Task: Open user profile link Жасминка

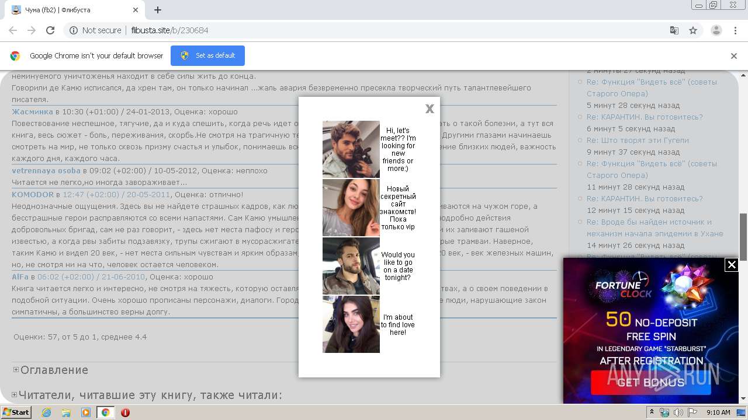Action: (x=32, y=111)
